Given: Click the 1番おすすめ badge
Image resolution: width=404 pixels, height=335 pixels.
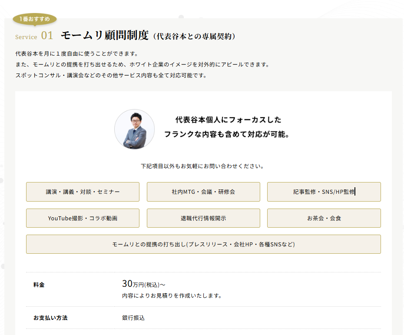Looking at the screenshot, I should (35, 20).
